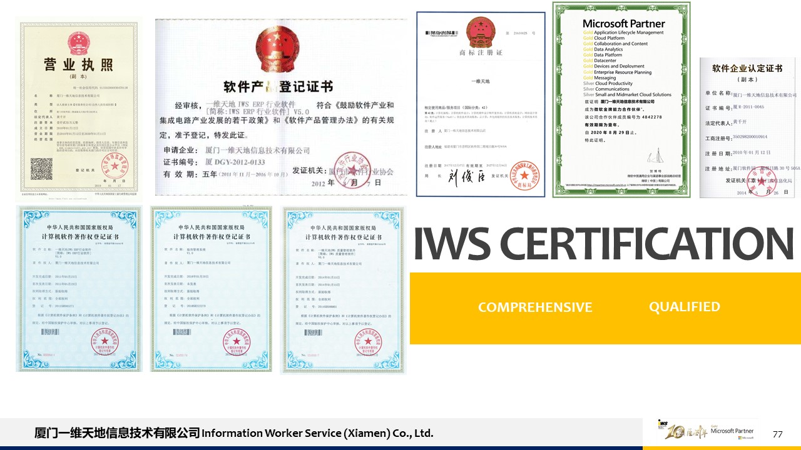The width and height of the screenshot is (801, 450).
Task: Click the national emblem on business license
Action: click(x=79, y=44)
